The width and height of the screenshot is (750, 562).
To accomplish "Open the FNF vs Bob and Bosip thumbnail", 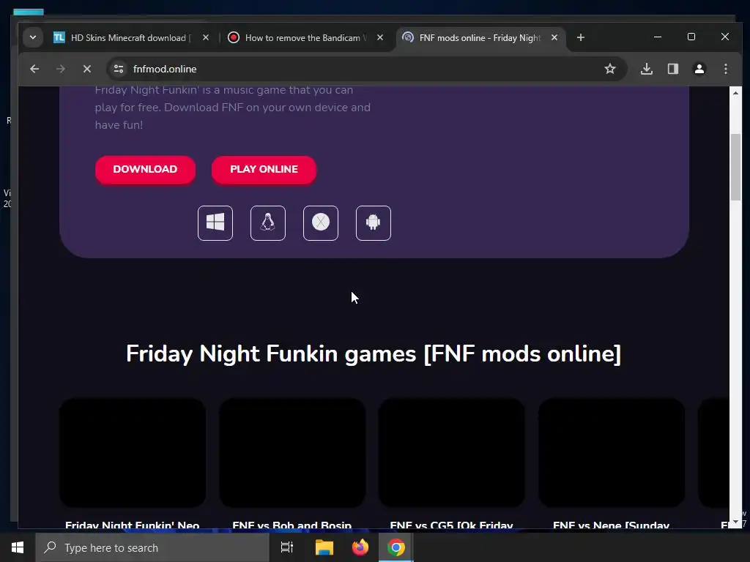I will point(292,452).
